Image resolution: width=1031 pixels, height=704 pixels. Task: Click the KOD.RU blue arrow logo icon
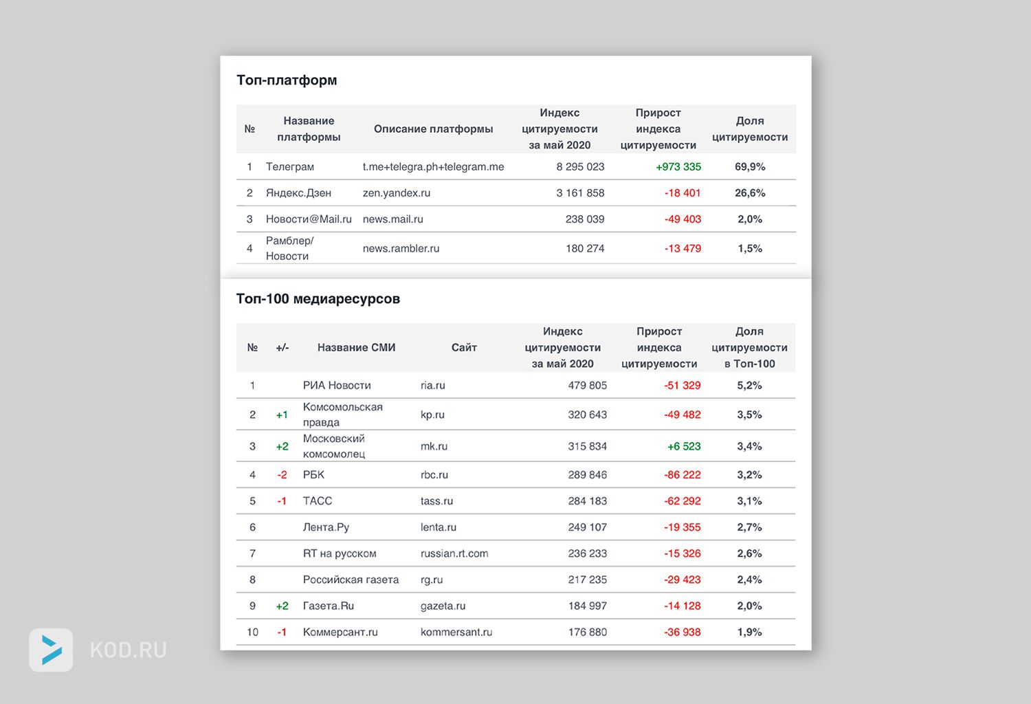tap(51, 650)
